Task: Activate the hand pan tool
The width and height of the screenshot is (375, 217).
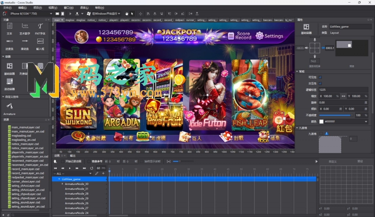Action: tap(126, 14)
